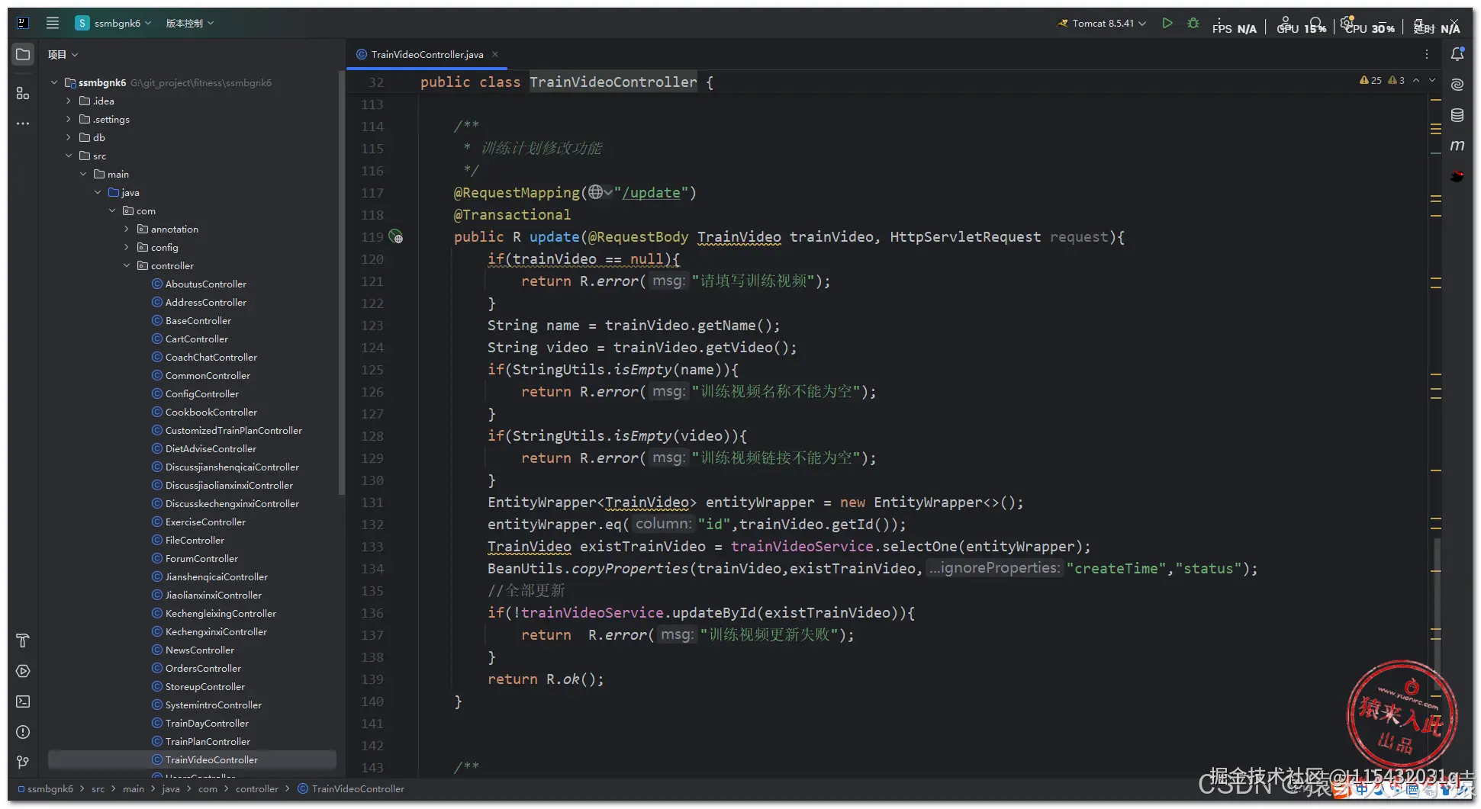Open the main hamburger menu
Image resolution: width=1481 pixels, height=809 pixels.
53,23
